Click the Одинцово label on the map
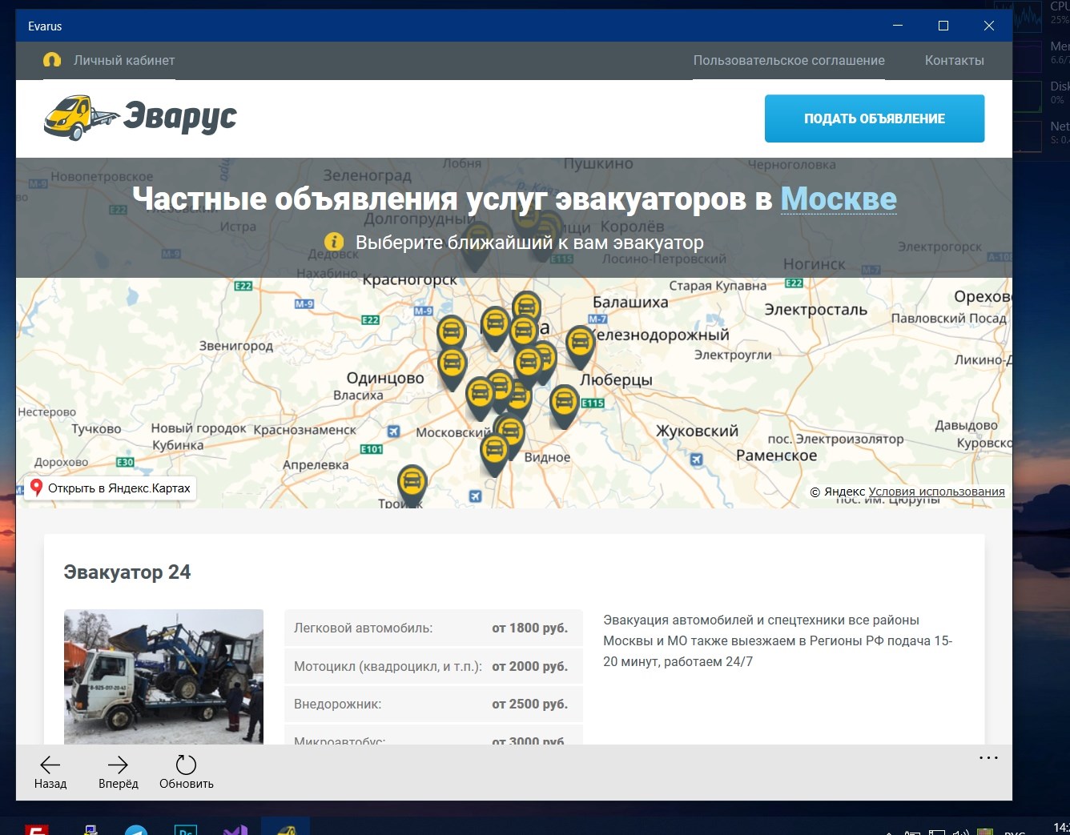 pyautogui.click(x=385, y=378)
